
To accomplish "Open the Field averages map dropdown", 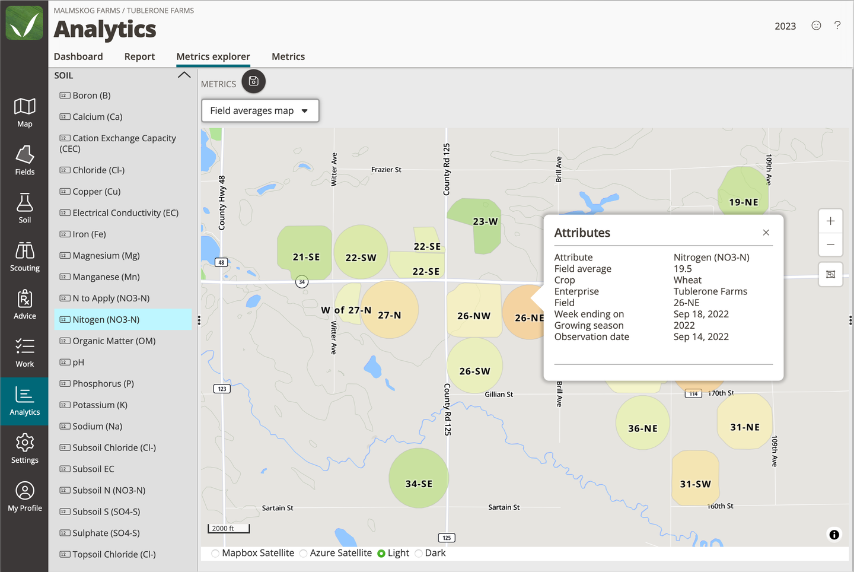I will [x=260, y=110].
